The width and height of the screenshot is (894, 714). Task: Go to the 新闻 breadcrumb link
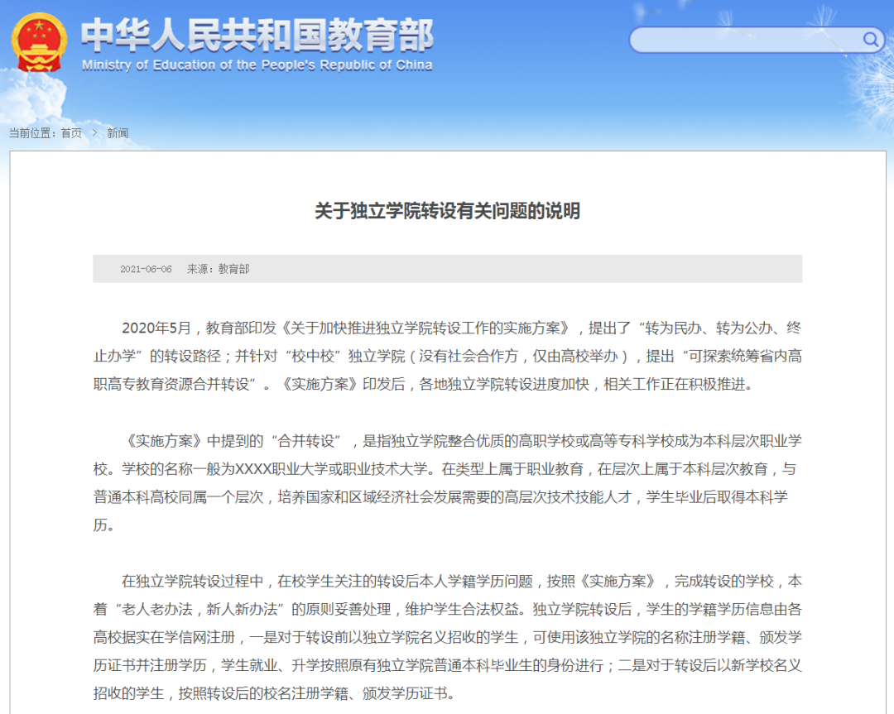(x=118, y=133)
